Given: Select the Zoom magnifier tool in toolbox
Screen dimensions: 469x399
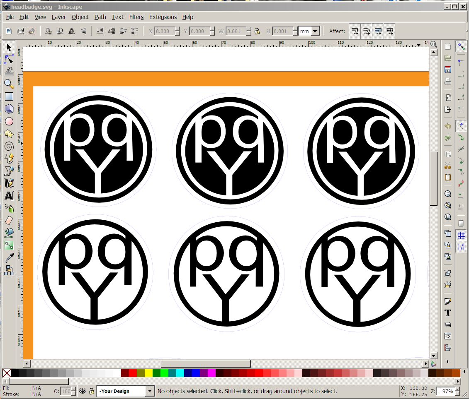Looking at the screenshot, I should pyautogui.click(x=9, y=84).
